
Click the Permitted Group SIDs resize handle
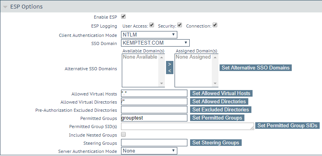[252, 128]
